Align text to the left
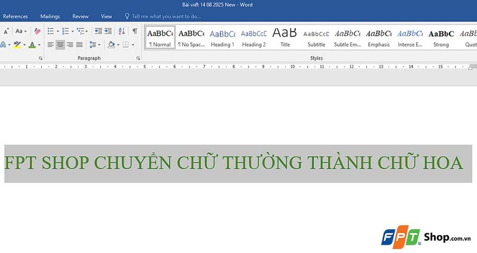Viewport: 477px width, 253px height. point(51,45)
